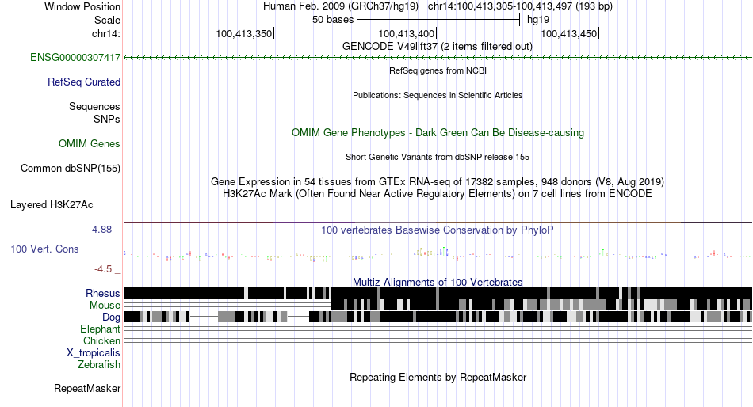The width and height of the screenshot is (753, 407).
Task: Click the PhyloP Basewise Conservation title
Action: [438, 230]
